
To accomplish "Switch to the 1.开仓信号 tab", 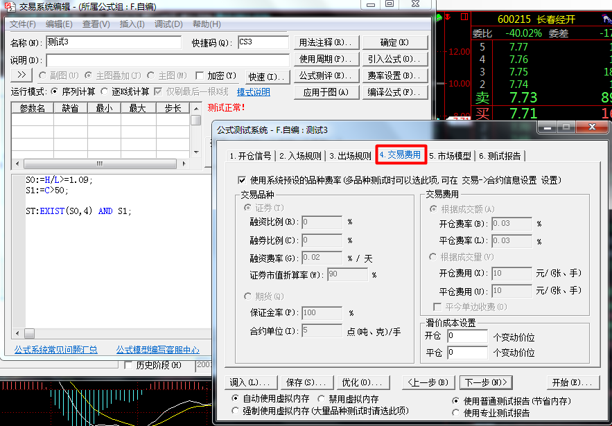I will (250, 156).
